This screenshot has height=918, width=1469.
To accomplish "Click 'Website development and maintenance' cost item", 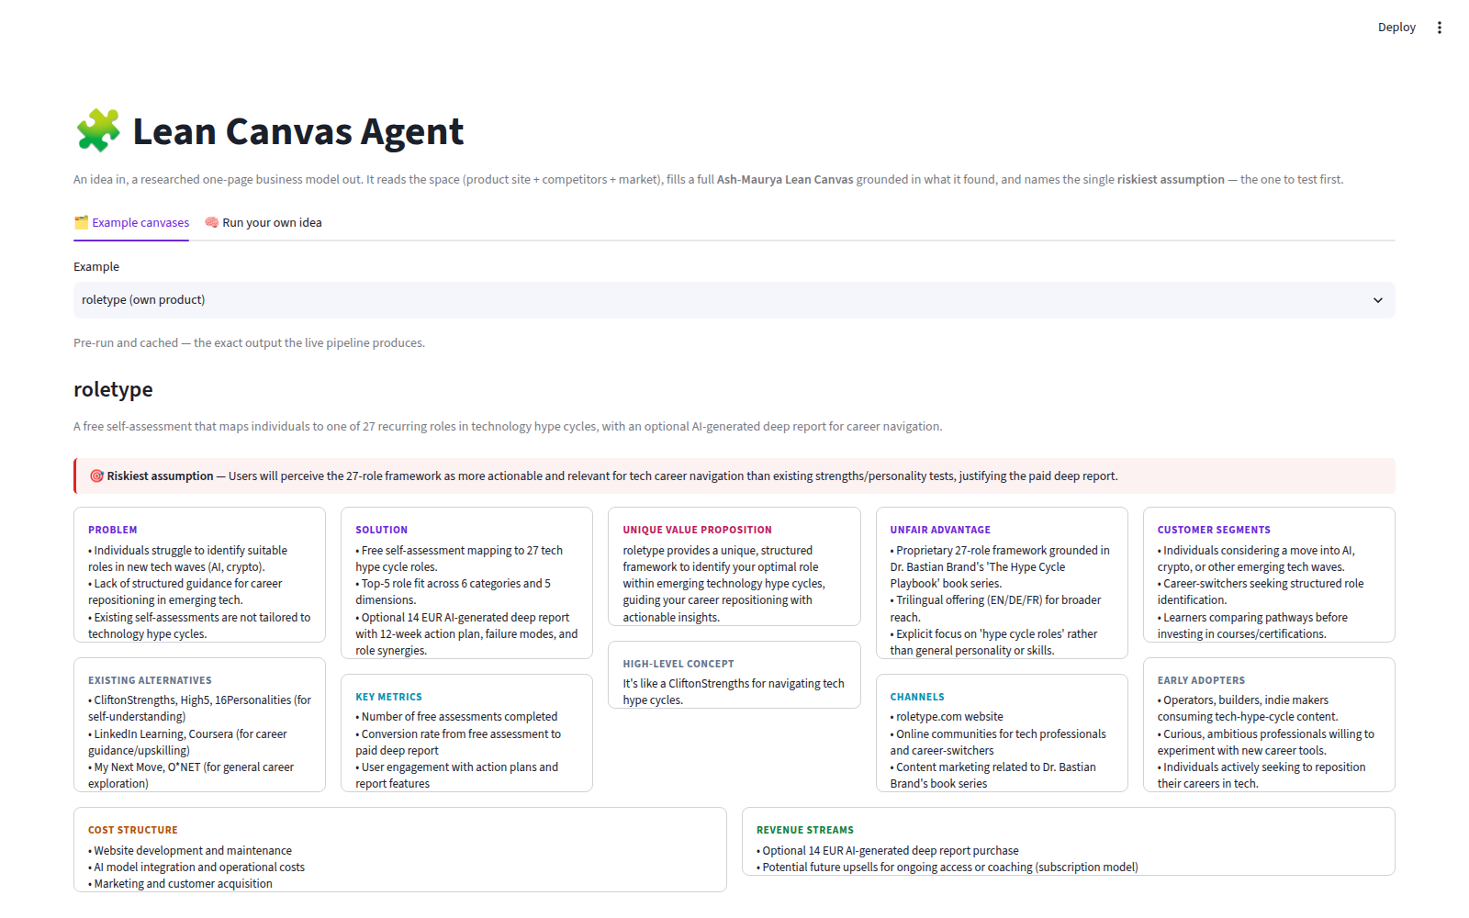I will (190, 851).
